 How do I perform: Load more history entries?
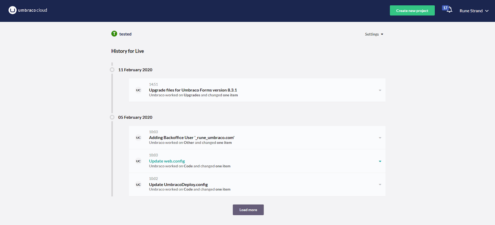pos(248,210)
